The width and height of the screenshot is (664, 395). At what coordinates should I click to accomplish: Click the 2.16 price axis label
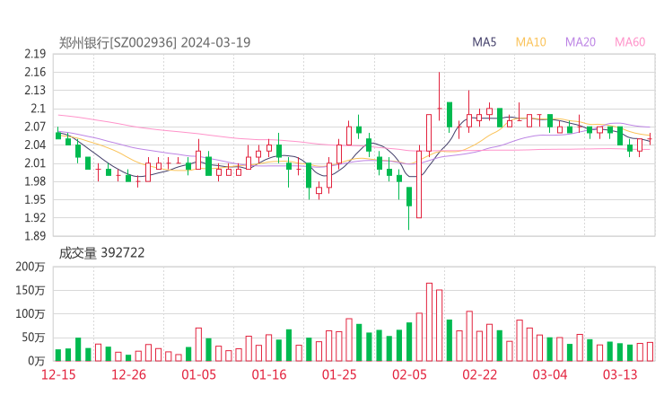click(x=35, y=72)
